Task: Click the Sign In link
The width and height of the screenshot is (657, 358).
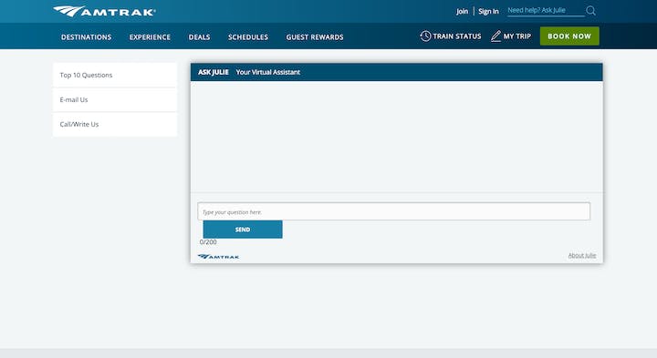Action: click(488, 11)
